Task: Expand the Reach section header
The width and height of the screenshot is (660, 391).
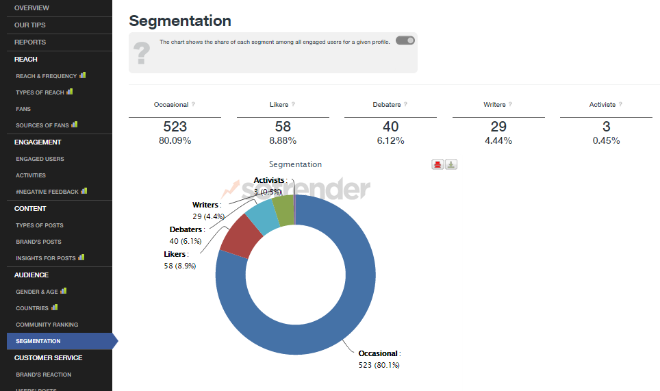Action: click(x=26, y=59)
